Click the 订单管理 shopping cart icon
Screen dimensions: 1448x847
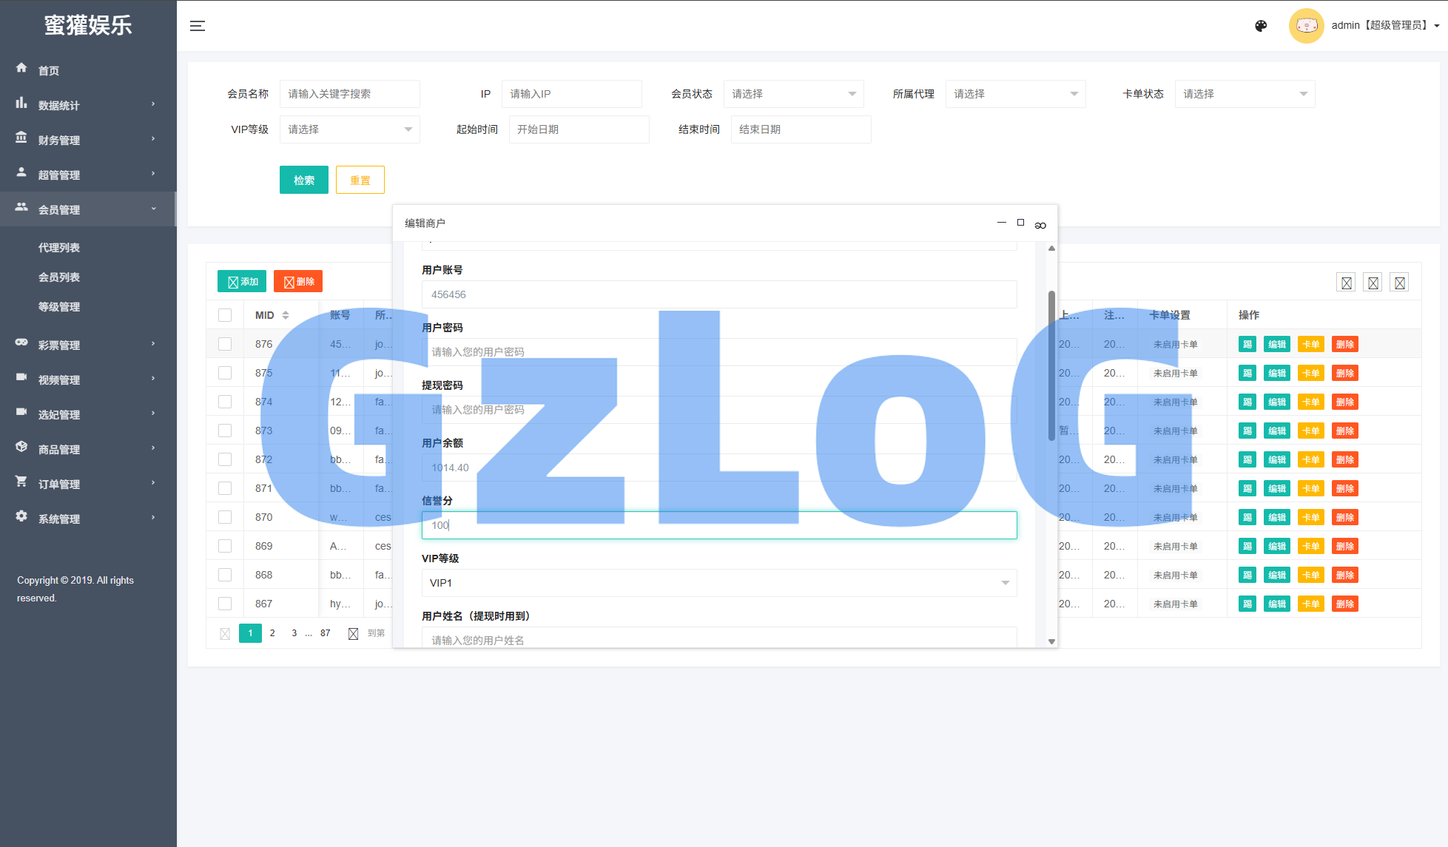pyautogui.click(x=21, y=482)
